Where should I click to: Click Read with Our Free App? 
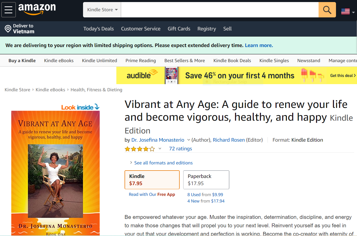tap(152, 194)
